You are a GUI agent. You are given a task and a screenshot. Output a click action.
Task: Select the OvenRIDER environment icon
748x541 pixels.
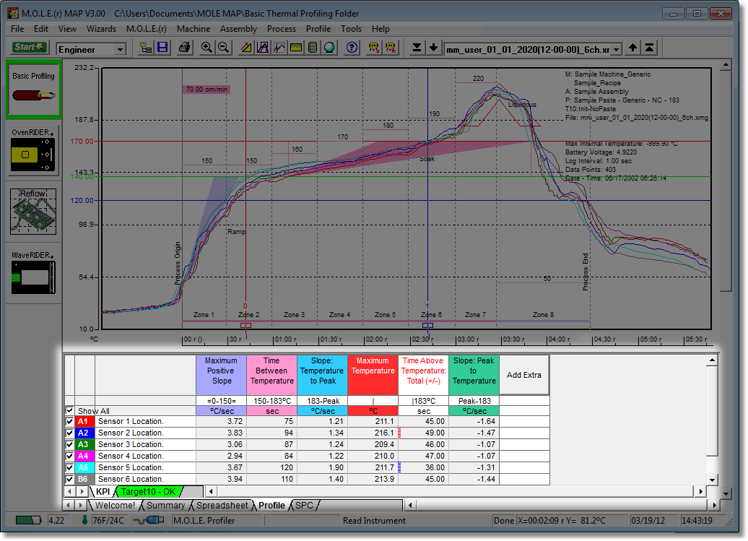33,150
